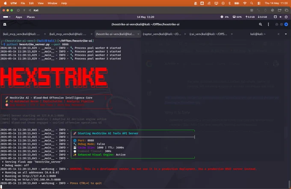Click the UTM restart triangle icon
This screenshot has height=189, width=291.
point(30,10)
